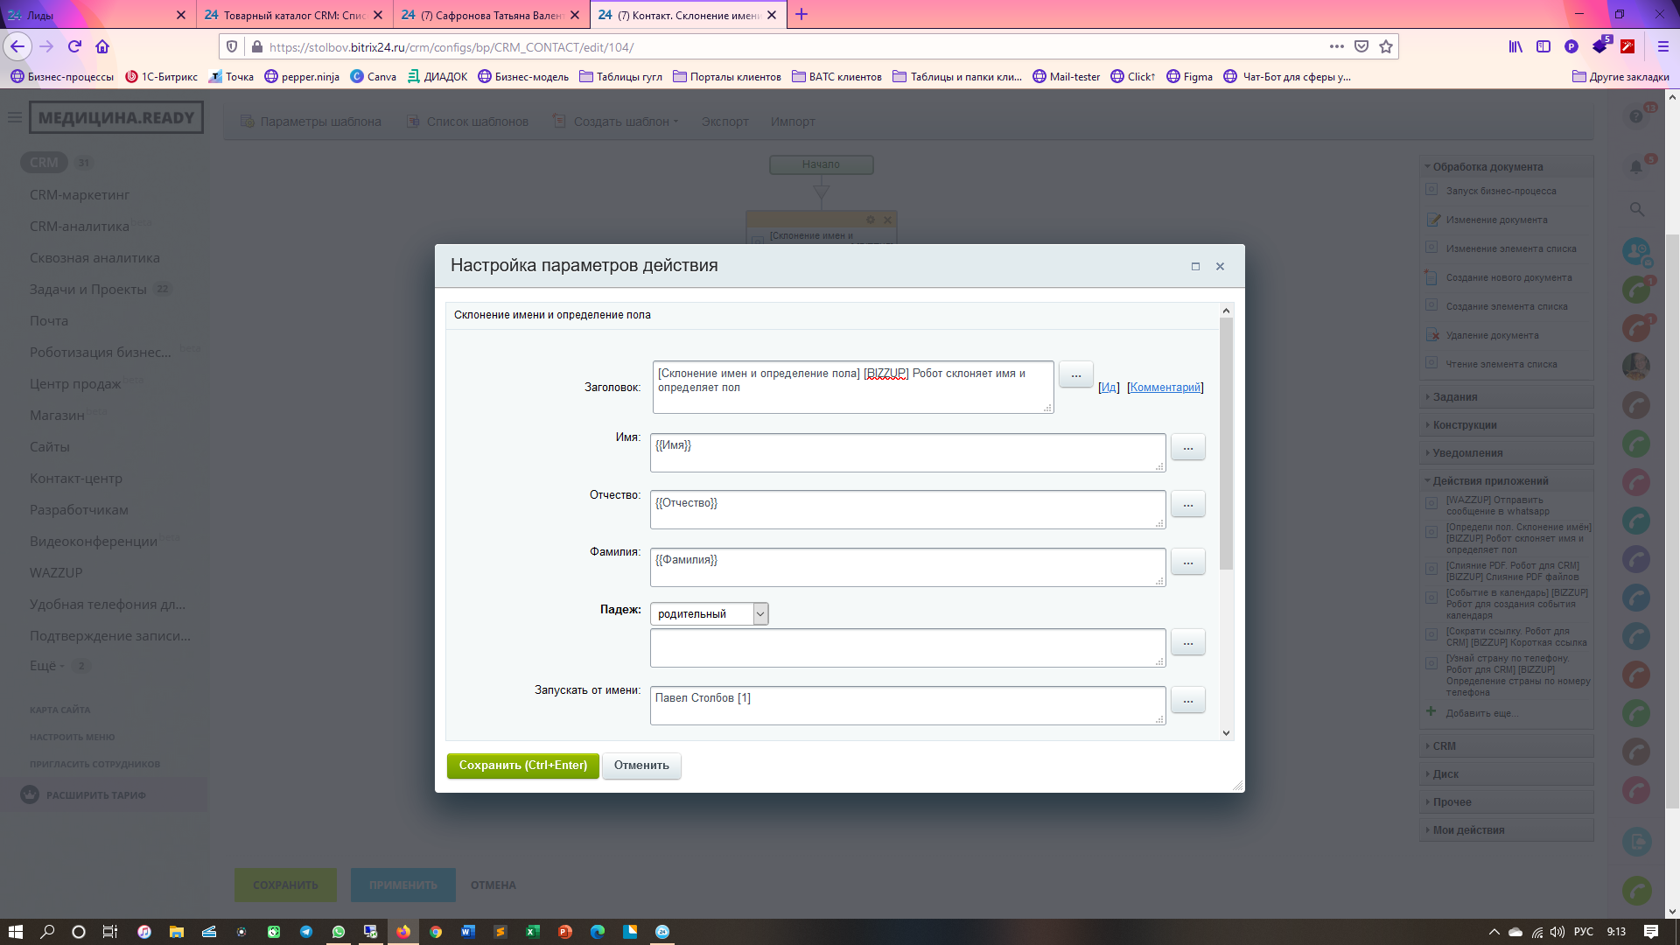Image resolution: width=1680 pixels, height=945 pixels.
Task: Click the site security lock icon
Action: (256, 46)
